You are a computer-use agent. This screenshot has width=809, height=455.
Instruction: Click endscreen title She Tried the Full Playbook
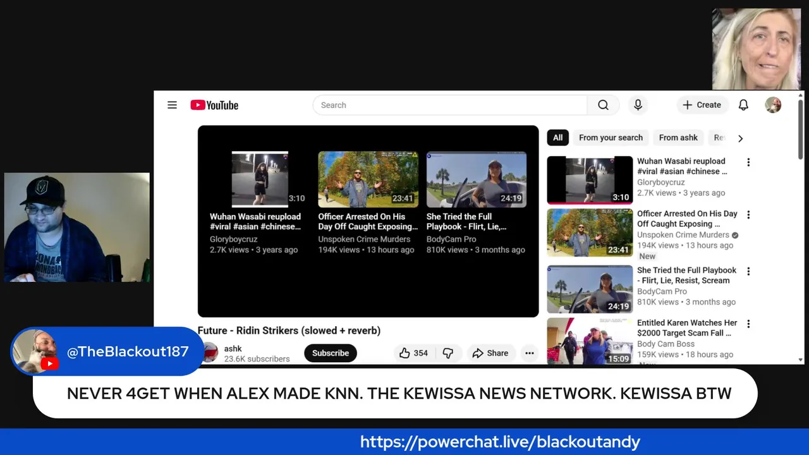466,221
